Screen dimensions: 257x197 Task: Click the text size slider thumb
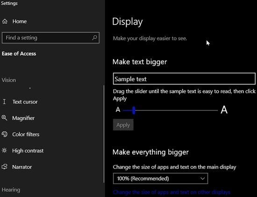[x=134, y=110]
